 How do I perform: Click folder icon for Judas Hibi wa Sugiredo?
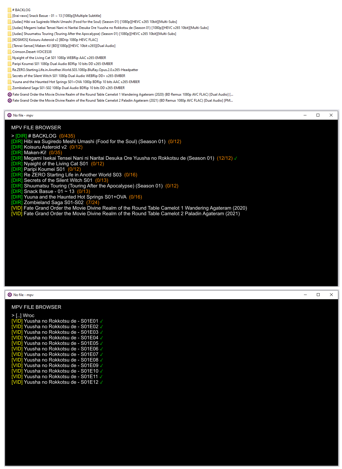pyautogui.click(x=9, y=22)
